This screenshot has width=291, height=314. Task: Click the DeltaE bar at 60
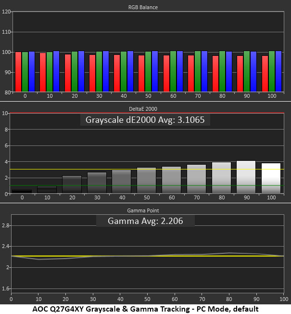click(171, 180)
